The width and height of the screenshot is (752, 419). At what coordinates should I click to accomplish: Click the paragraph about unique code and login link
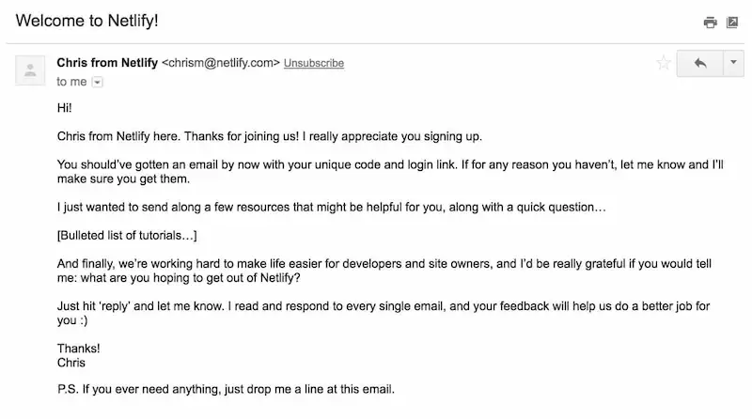(x=387, y=172)
